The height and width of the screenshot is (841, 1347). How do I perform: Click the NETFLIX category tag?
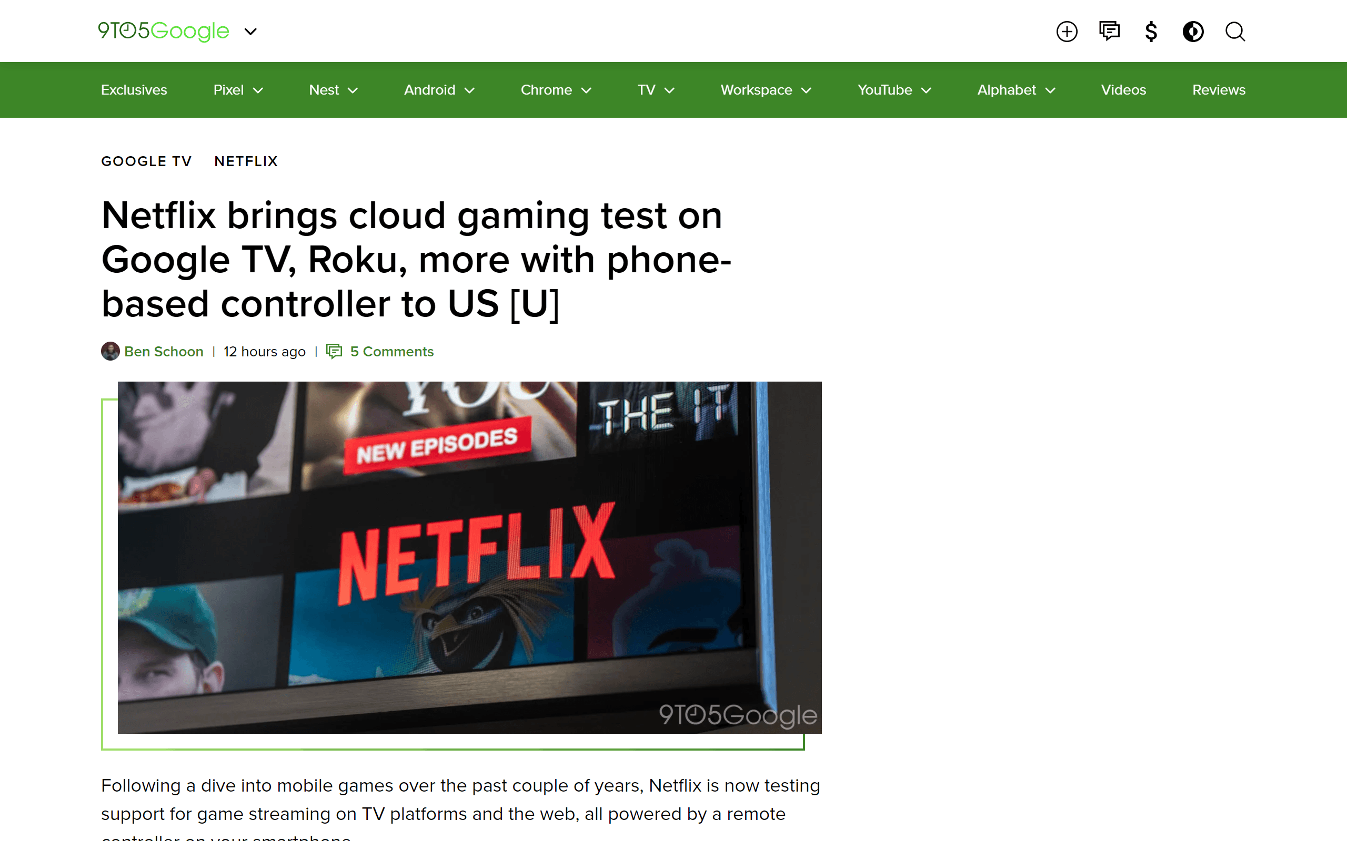click(x=246, y=161)
